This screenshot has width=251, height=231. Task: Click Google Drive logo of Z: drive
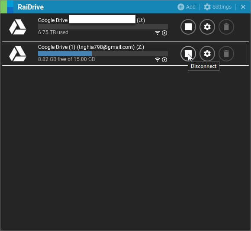[x=18, y=54]
